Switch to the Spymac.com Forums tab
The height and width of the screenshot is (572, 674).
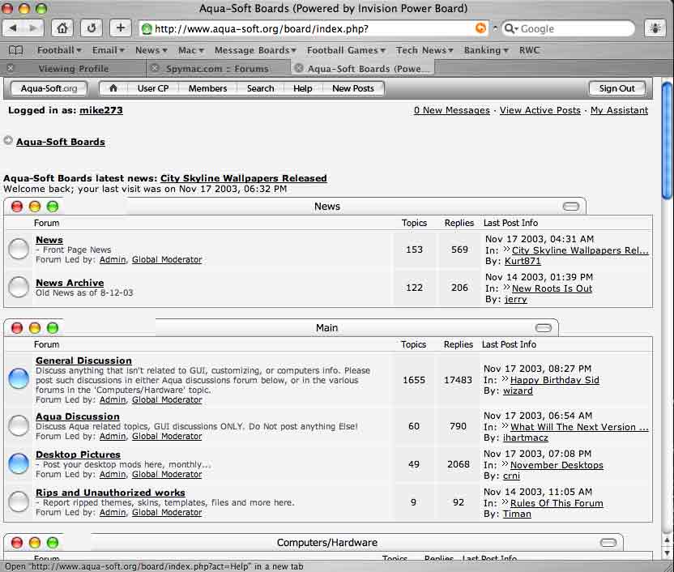(x=217, y=68)
